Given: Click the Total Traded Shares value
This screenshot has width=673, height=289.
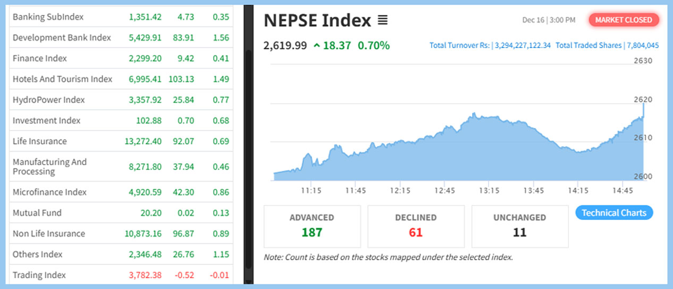Looking at the screenshot, I should coord(643,46).
